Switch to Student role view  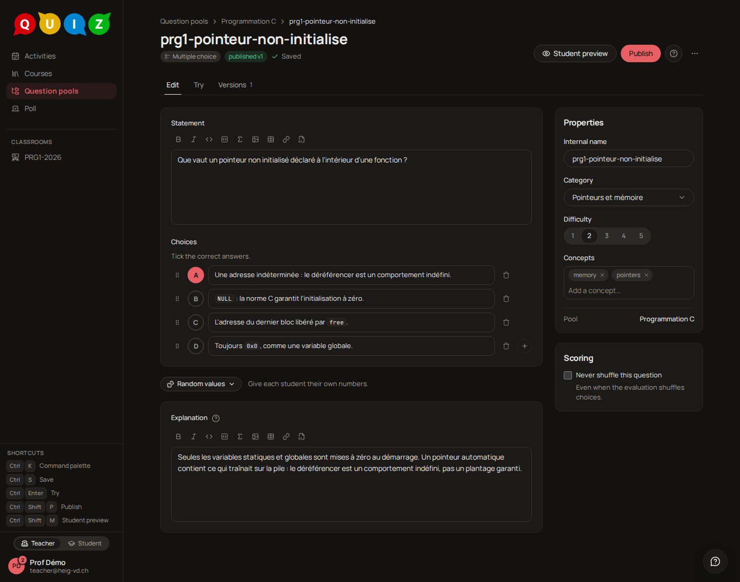pyautogui.click(x=85, y=543)
